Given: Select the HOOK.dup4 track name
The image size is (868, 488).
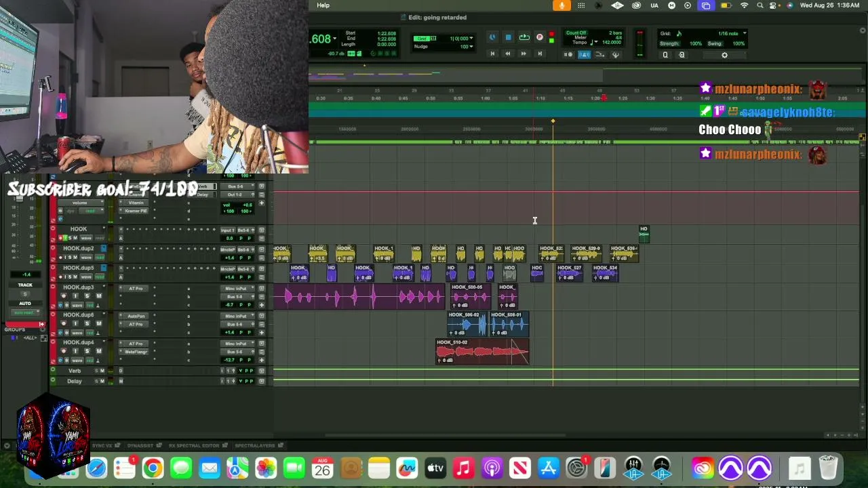Looking at the screenshot, I should point(79,343).
